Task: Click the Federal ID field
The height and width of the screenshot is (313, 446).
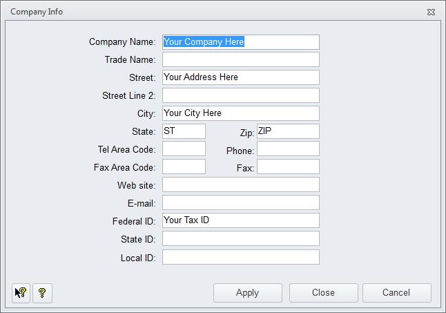Action: [240, 220]
